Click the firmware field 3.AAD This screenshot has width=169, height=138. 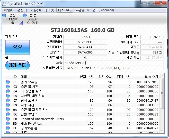point(85,37)
